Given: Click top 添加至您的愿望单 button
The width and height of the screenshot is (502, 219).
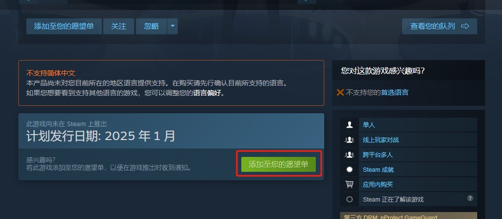Looking at the screenshot, I should click(x=64, y=26).
